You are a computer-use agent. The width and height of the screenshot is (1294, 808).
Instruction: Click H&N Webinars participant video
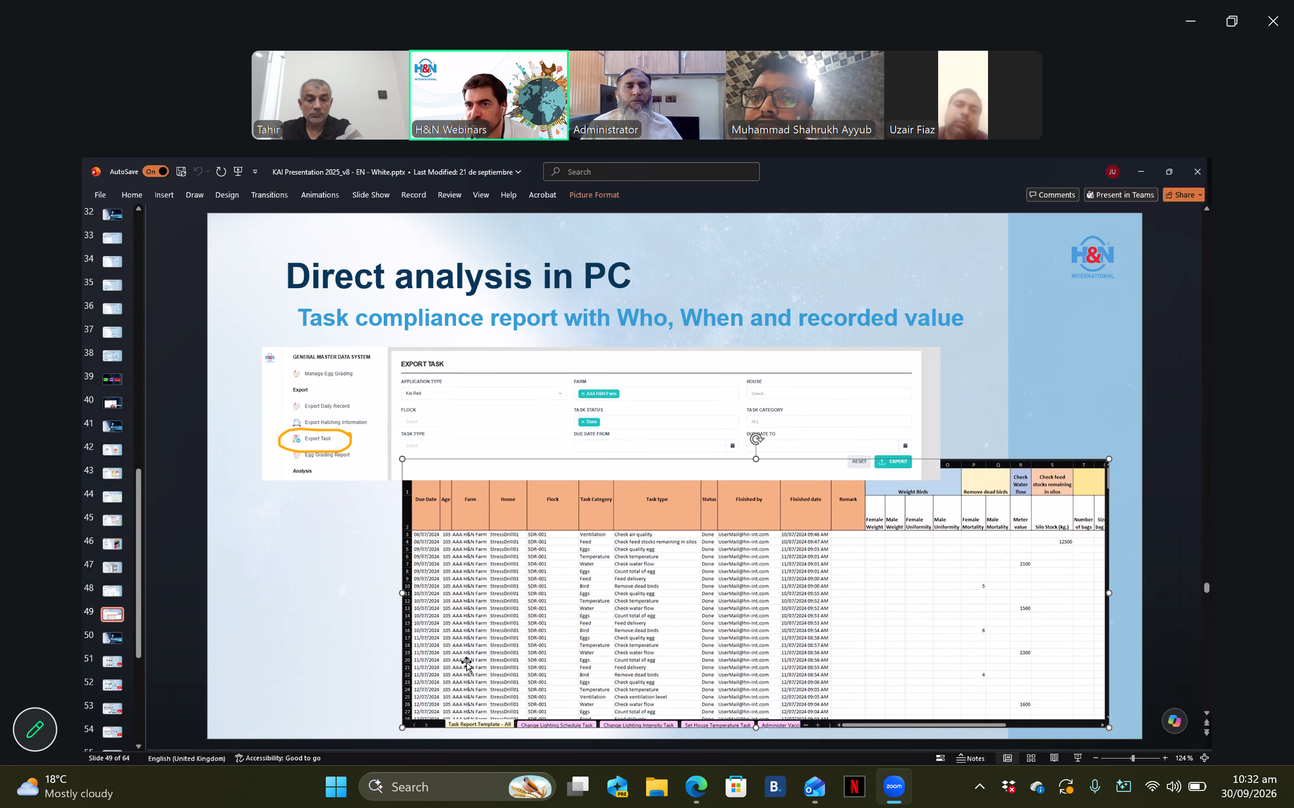(x=488, y=95)
